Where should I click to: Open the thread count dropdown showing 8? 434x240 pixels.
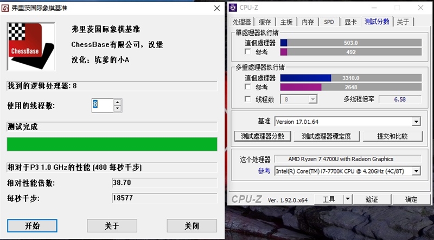click(x=312, y=99)
